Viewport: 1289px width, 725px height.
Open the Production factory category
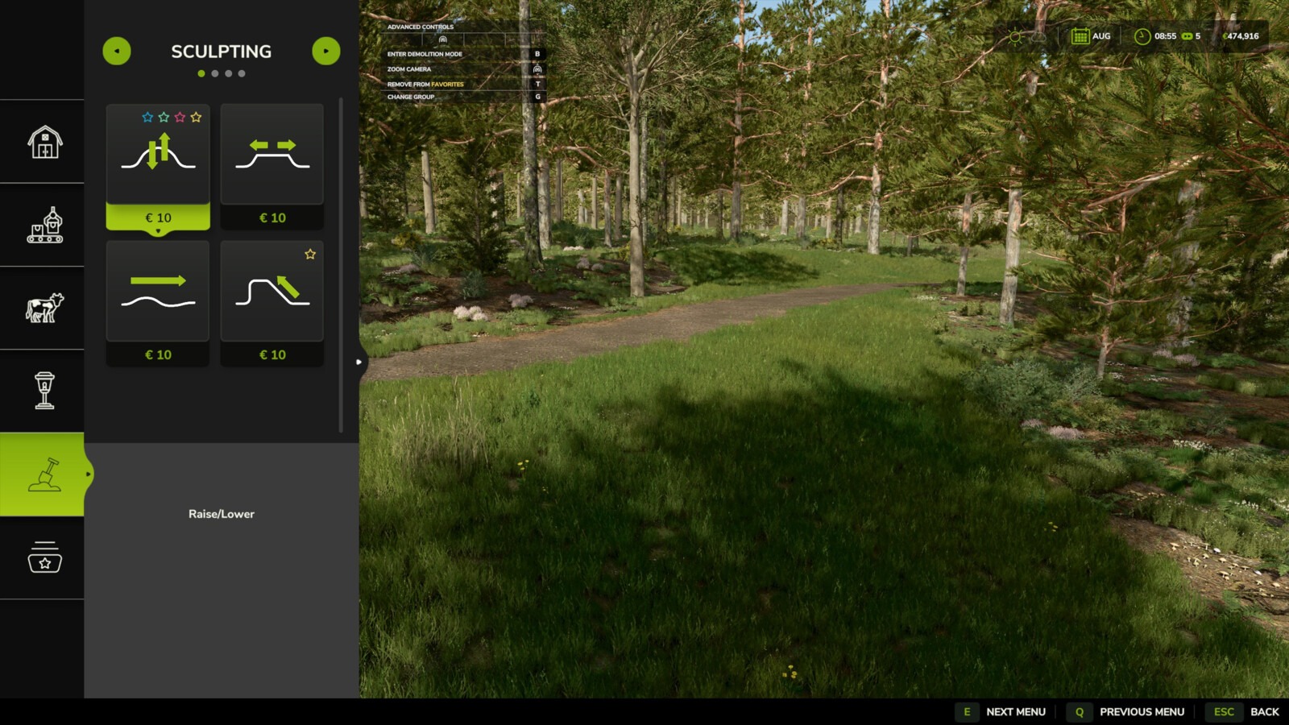point(44,226)
